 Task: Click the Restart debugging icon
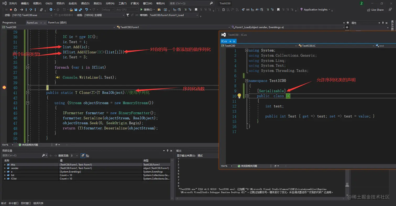15,10
